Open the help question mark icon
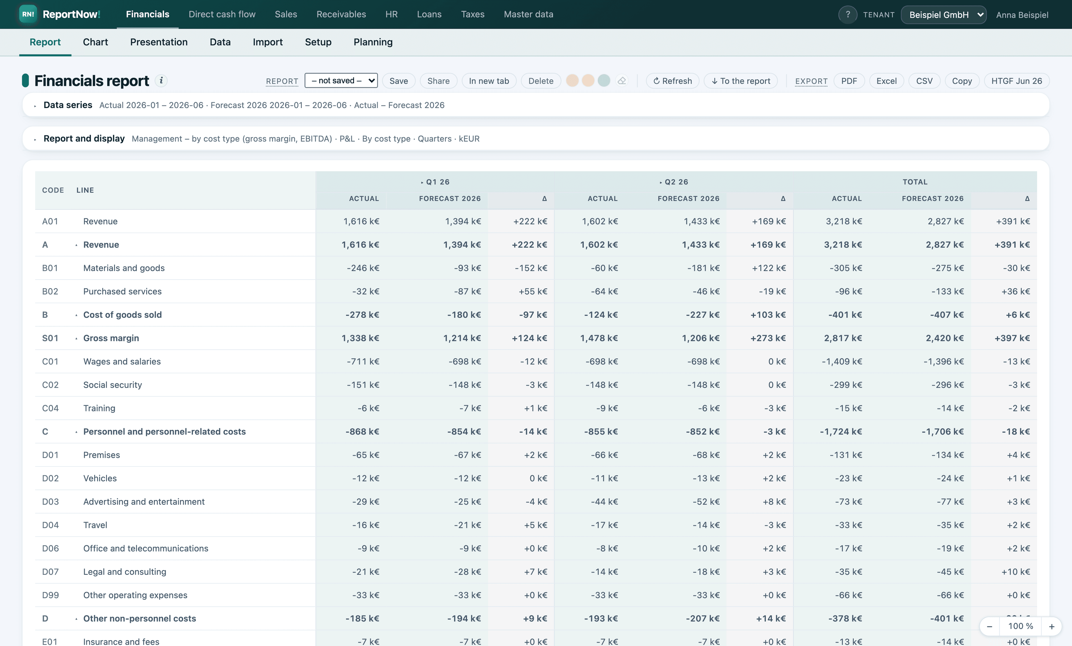1072x646 pixels. click(x=848, y=14)
